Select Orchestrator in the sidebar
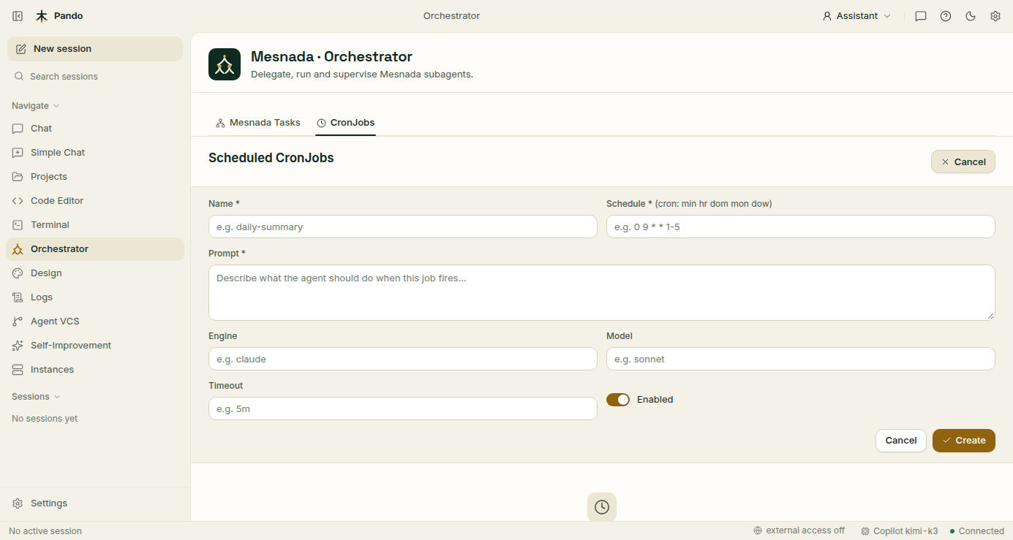Image resolution: width=1013 pixels, height=540 pixels. coord(95,249)
